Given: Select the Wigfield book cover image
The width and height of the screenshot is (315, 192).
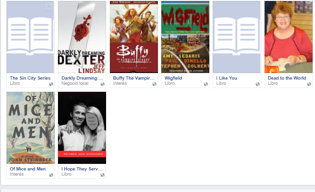Looking at the screenshot, I should [185, 37].
